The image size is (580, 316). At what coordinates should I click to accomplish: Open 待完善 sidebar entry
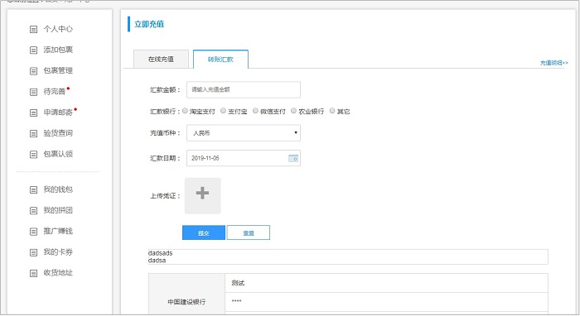click(55, 92)
